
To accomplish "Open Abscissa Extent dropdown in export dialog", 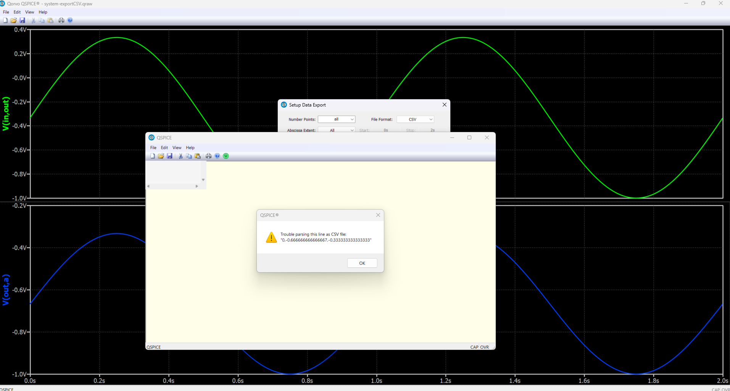I will [337, 130].
